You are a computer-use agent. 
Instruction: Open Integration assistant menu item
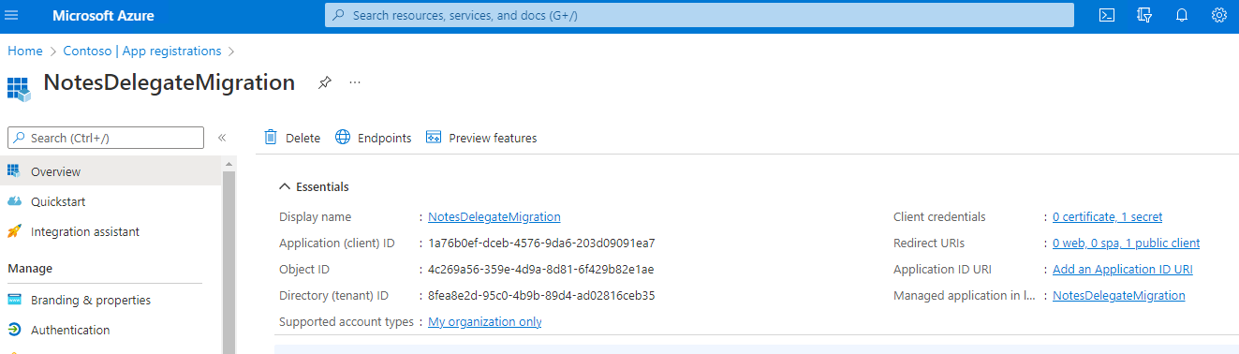pos(111,231)
